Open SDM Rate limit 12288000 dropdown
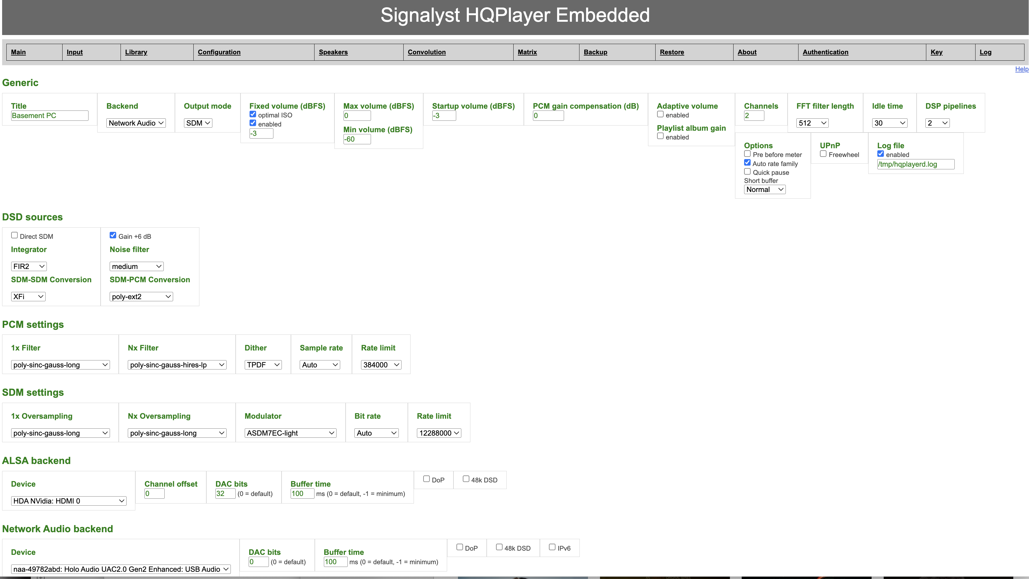1029x579 pixels. (439, 433)
